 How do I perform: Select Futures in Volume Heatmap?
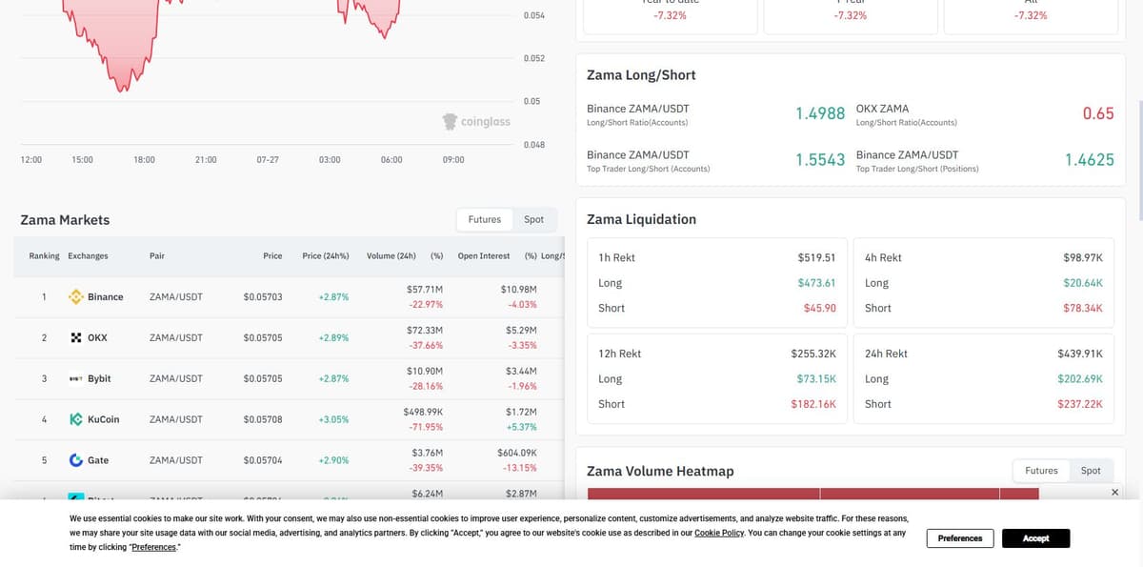point(1041,471)
